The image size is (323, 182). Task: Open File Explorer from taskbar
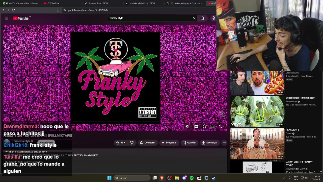click(x=177, y=178)
